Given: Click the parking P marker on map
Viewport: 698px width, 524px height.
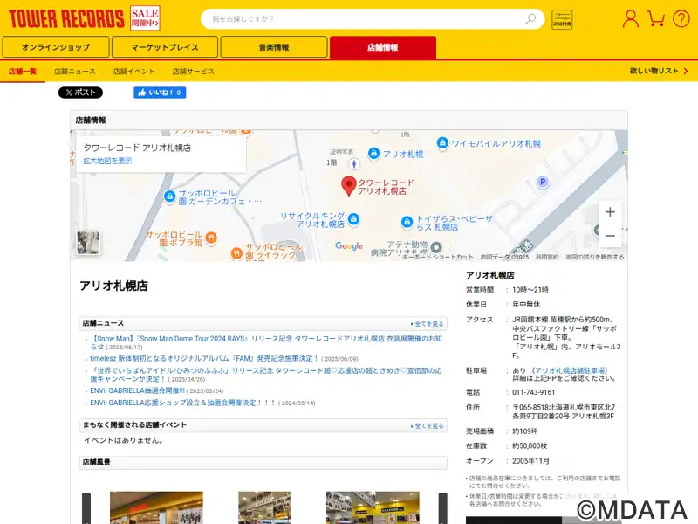Looking at the screenshot, I should (x=542, y=182).
